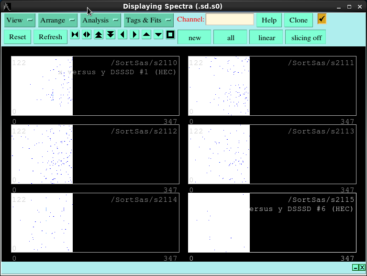Click the Clone button
The height and width of the screenshot is (276, 367).
(299, 20)
